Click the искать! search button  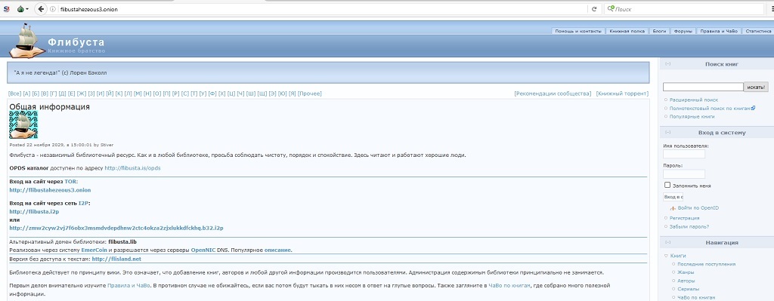click(x=756, y=87)
